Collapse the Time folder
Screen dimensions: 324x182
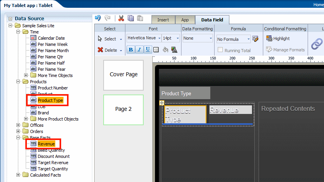pos(18,32)
